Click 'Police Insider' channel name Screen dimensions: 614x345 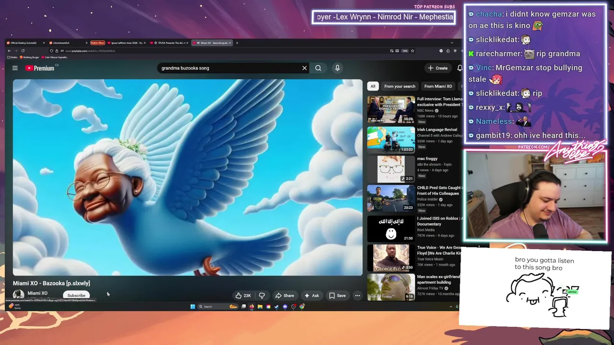(427, 199)
